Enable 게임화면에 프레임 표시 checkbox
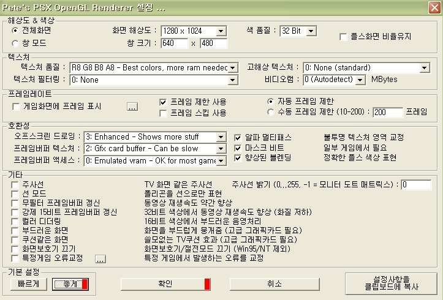This screenshot has width=443, height=300. pyautogui.click(x=16, y=107)
